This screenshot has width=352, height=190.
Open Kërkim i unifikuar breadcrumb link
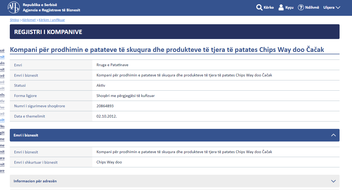52,20
